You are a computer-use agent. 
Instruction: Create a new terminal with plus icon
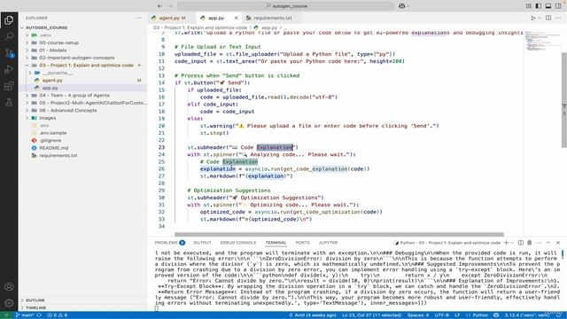(x=506, y=243)
